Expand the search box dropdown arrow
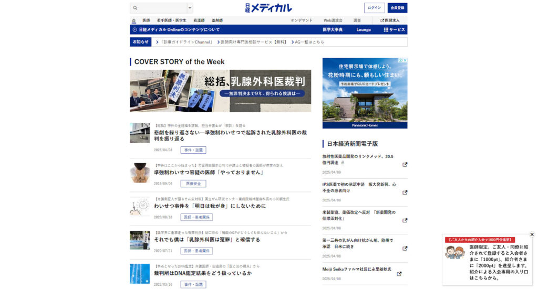The width and height of the screenshot is (538, 289). coord(190,8)
